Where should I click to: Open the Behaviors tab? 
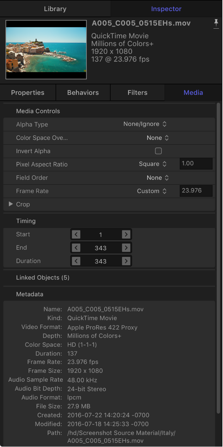coord(83,93)
